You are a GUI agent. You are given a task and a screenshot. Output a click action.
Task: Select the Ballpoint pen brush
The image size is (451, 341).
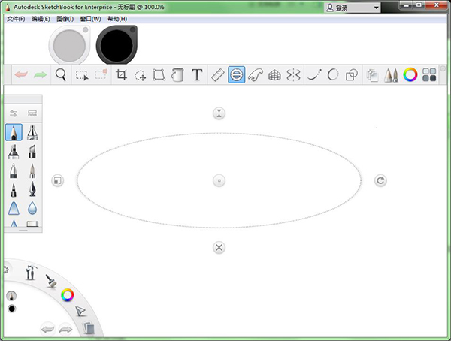coord(14,170)
